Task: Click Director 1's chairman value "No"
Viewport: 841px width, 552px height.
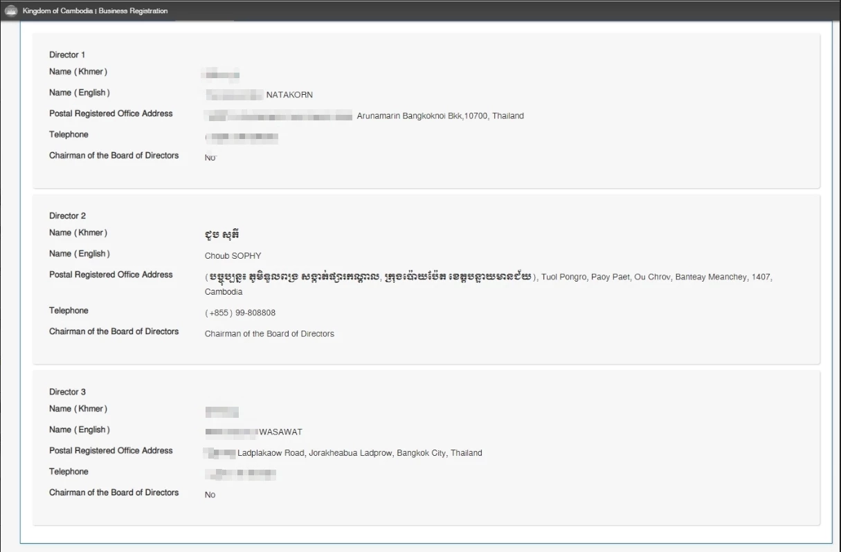Action: [x=210, y=158]
